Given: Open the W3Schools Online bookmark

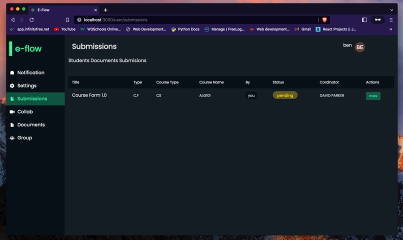Looking at the screenshot, I should (x=100, y=29).
